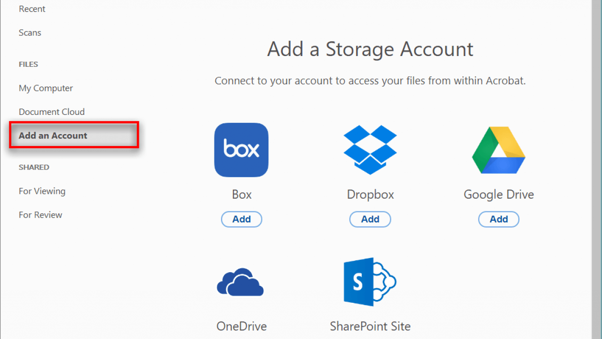Click the OneDrive cloud icon

click(x=240, y=282)
